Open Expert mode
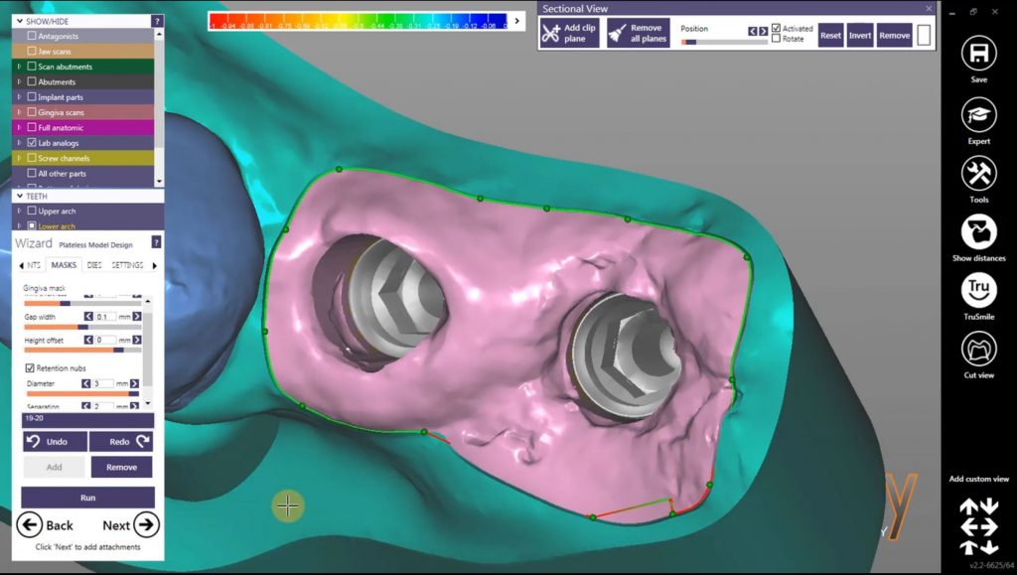Image resolution: width=1017 pixels, height=575 pixels. [x=978, y=115]
